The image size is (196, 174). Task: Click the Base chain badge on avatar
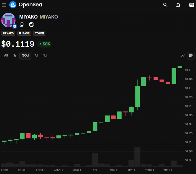pos(15,26)
